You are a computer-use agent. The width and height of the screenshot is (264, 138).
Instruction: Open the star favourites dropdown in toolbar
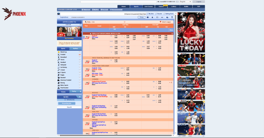point(153,17)
